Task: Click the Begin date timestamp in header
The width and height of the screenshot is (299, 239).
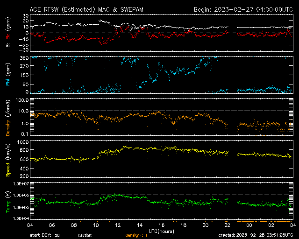Action: pos(243,9)
